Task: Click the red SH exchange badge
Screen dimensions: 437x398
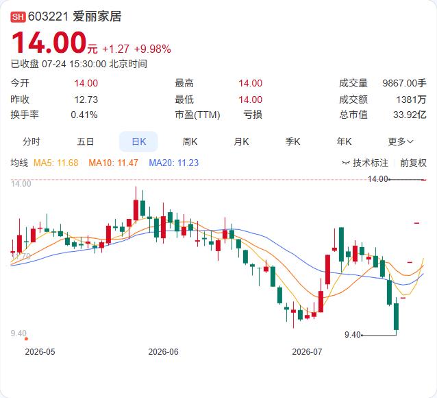Action: 18,16
